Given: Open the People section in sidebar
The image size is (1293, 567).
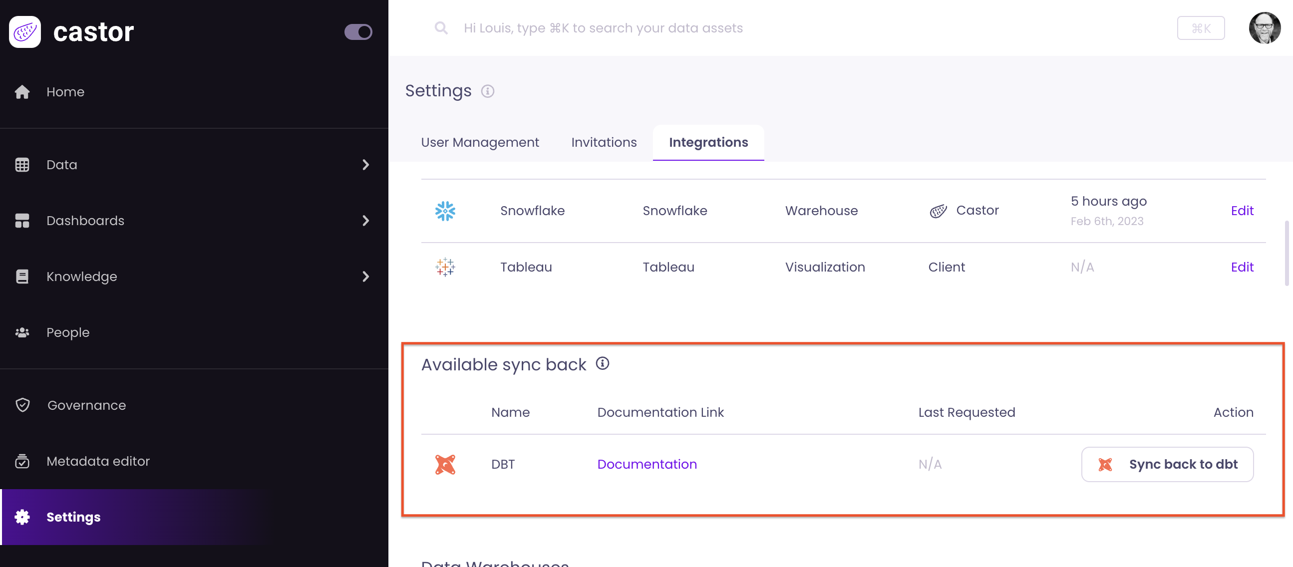Looking at the screenshot, I should pyautogui.click(x=68, y=332).
